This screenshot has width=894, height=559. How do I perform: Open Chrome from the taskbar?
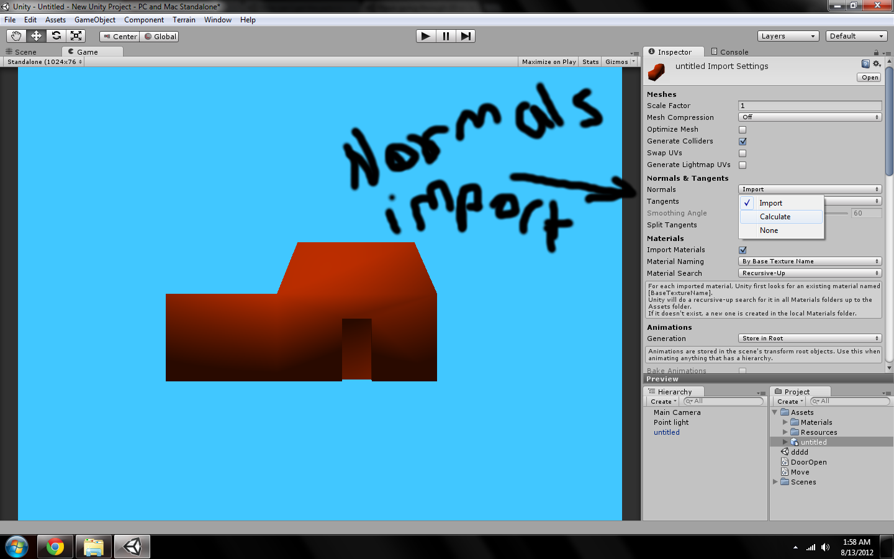click(55, 547)
